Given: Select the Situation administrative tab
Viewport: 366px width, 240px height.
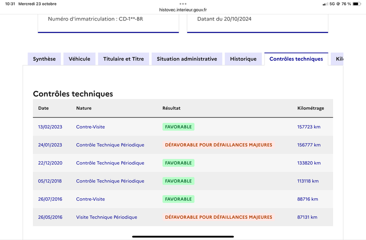Looking at the screenshot, I should coord(187,59).
